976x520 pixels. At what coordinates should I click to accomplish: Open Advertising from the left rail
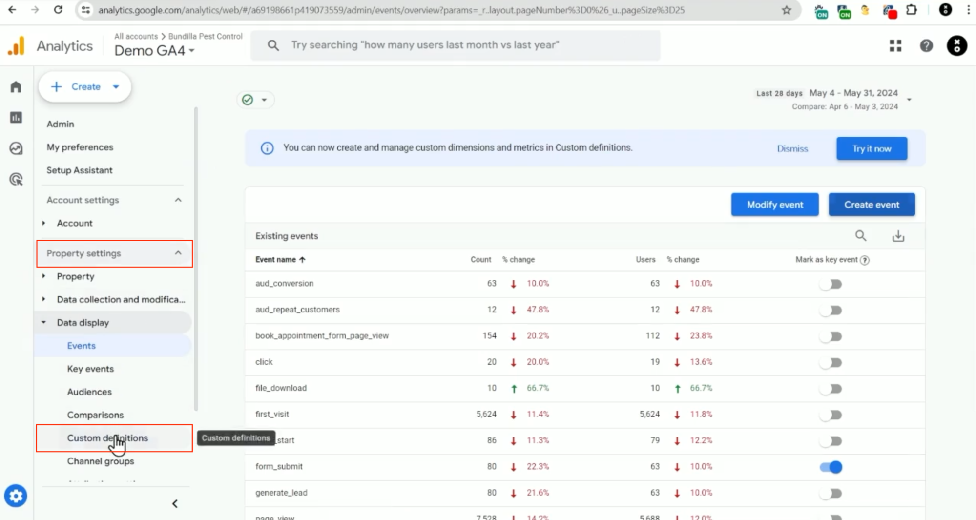click(16, 179)
